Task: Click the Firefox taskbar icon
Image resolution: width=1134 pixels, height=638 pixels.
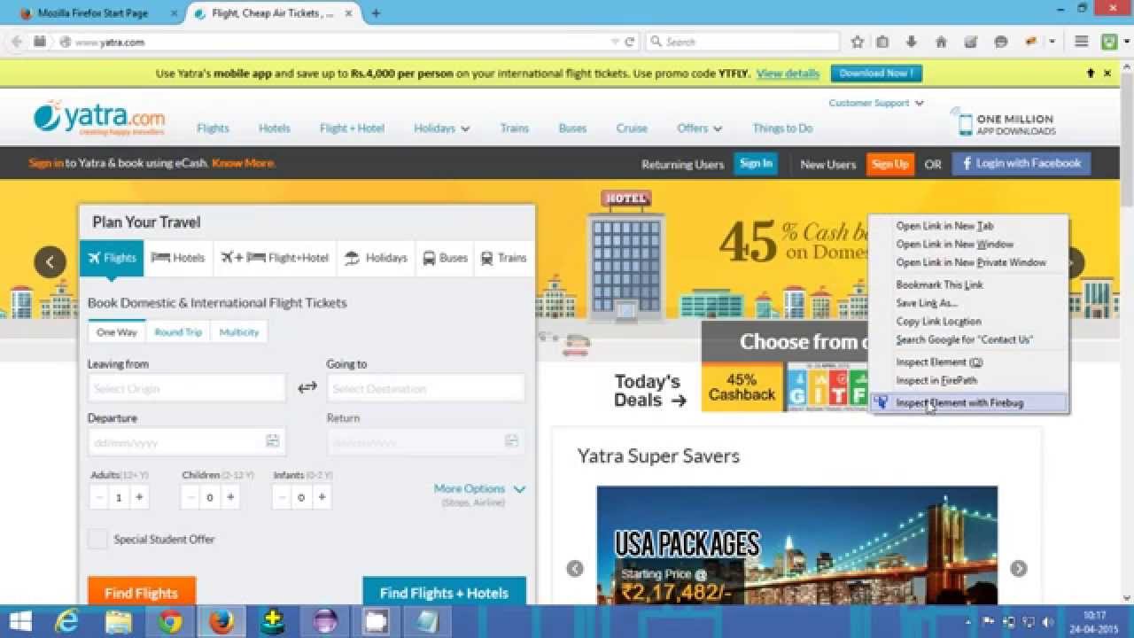Action: (221, 621)
